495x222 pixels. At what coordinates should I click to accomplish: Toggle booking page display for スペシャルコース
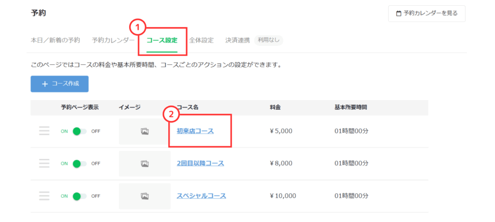coord(79,196)
